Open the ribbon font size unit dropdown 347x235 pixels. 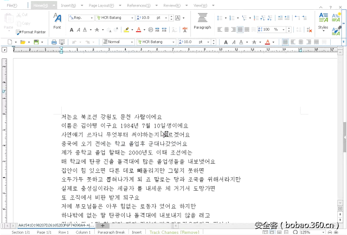166,18
